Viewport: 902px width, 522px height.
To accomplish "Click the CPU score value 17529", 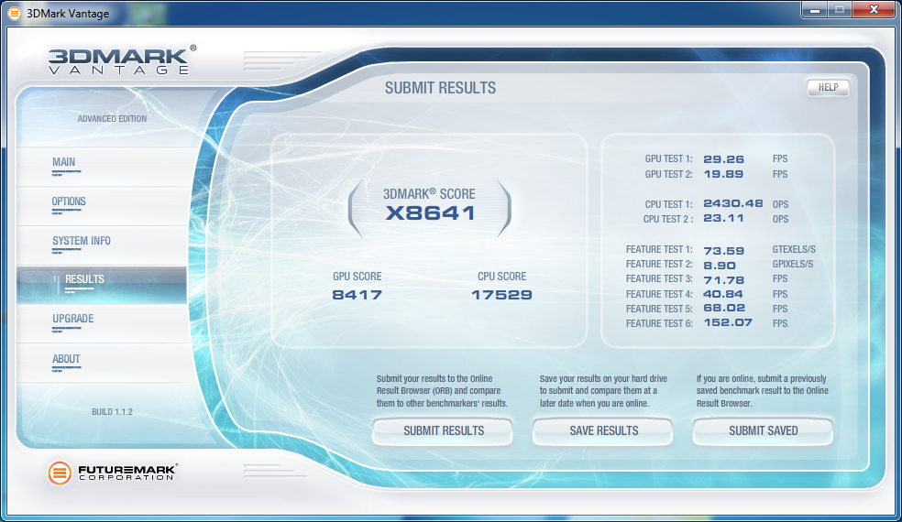I will tap(501, 295).
